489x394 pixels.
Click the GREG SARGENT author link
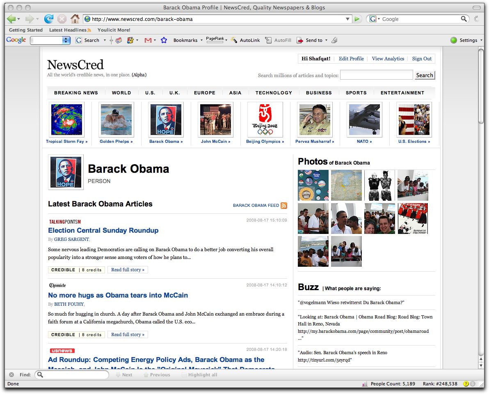coord(71,239)
